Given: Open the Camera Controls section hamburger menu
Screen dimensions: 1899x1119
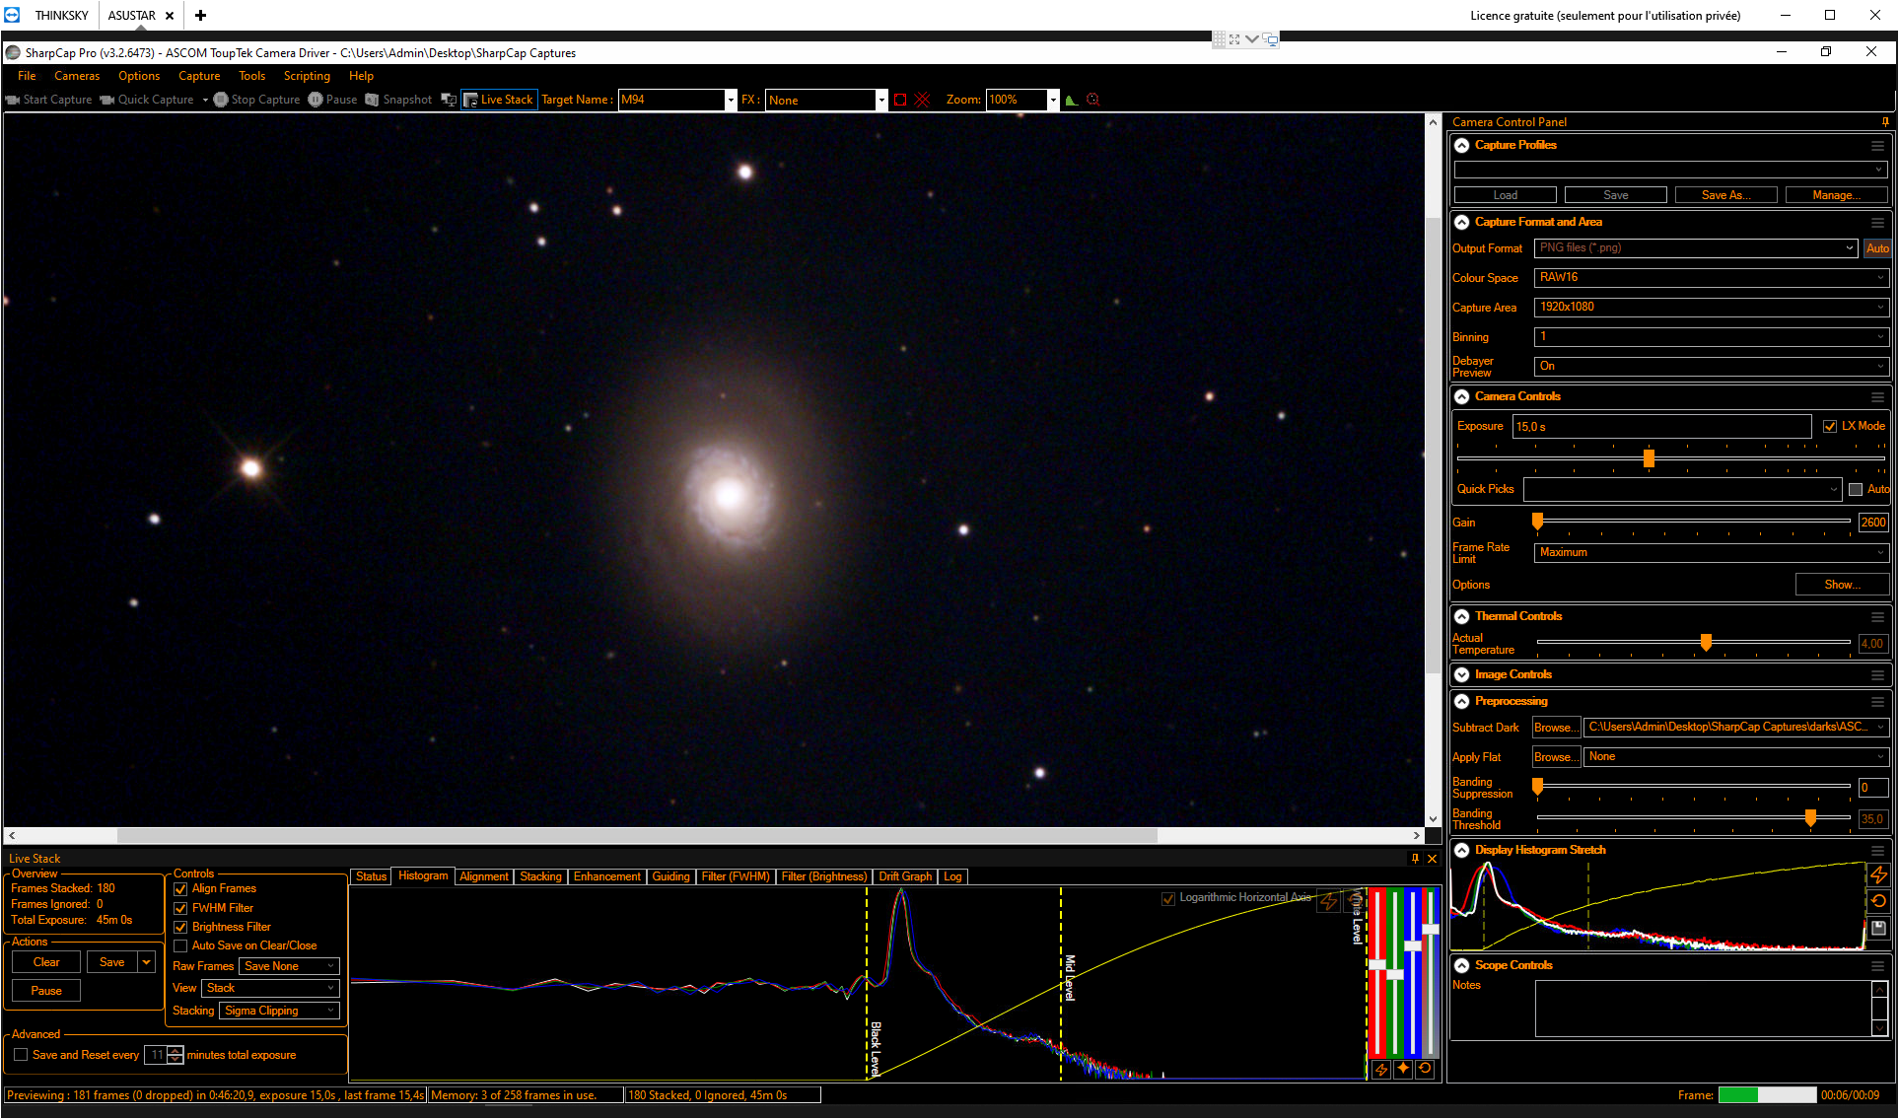Looking at the screenshot, I should coord(1877,397).
